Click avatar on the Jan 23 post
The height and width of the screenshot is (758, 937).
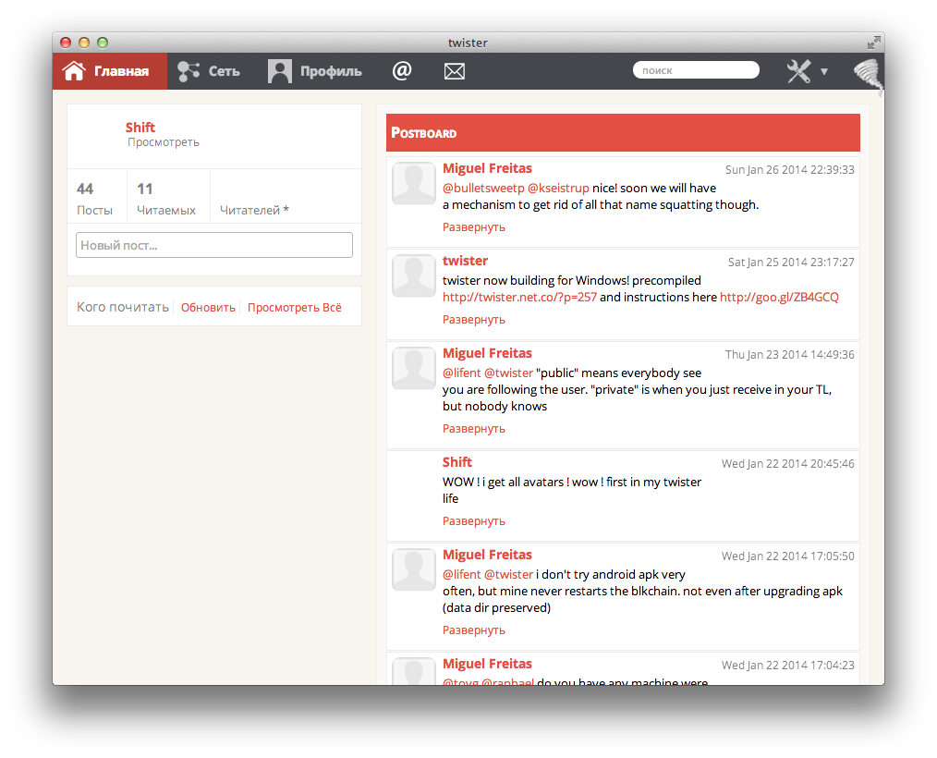(414, 368)
